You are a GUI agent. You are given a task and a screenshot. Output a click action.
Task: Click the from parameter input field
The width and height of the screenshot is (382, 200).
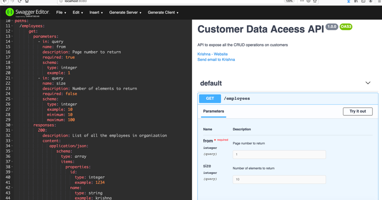[x=279, y=154]
